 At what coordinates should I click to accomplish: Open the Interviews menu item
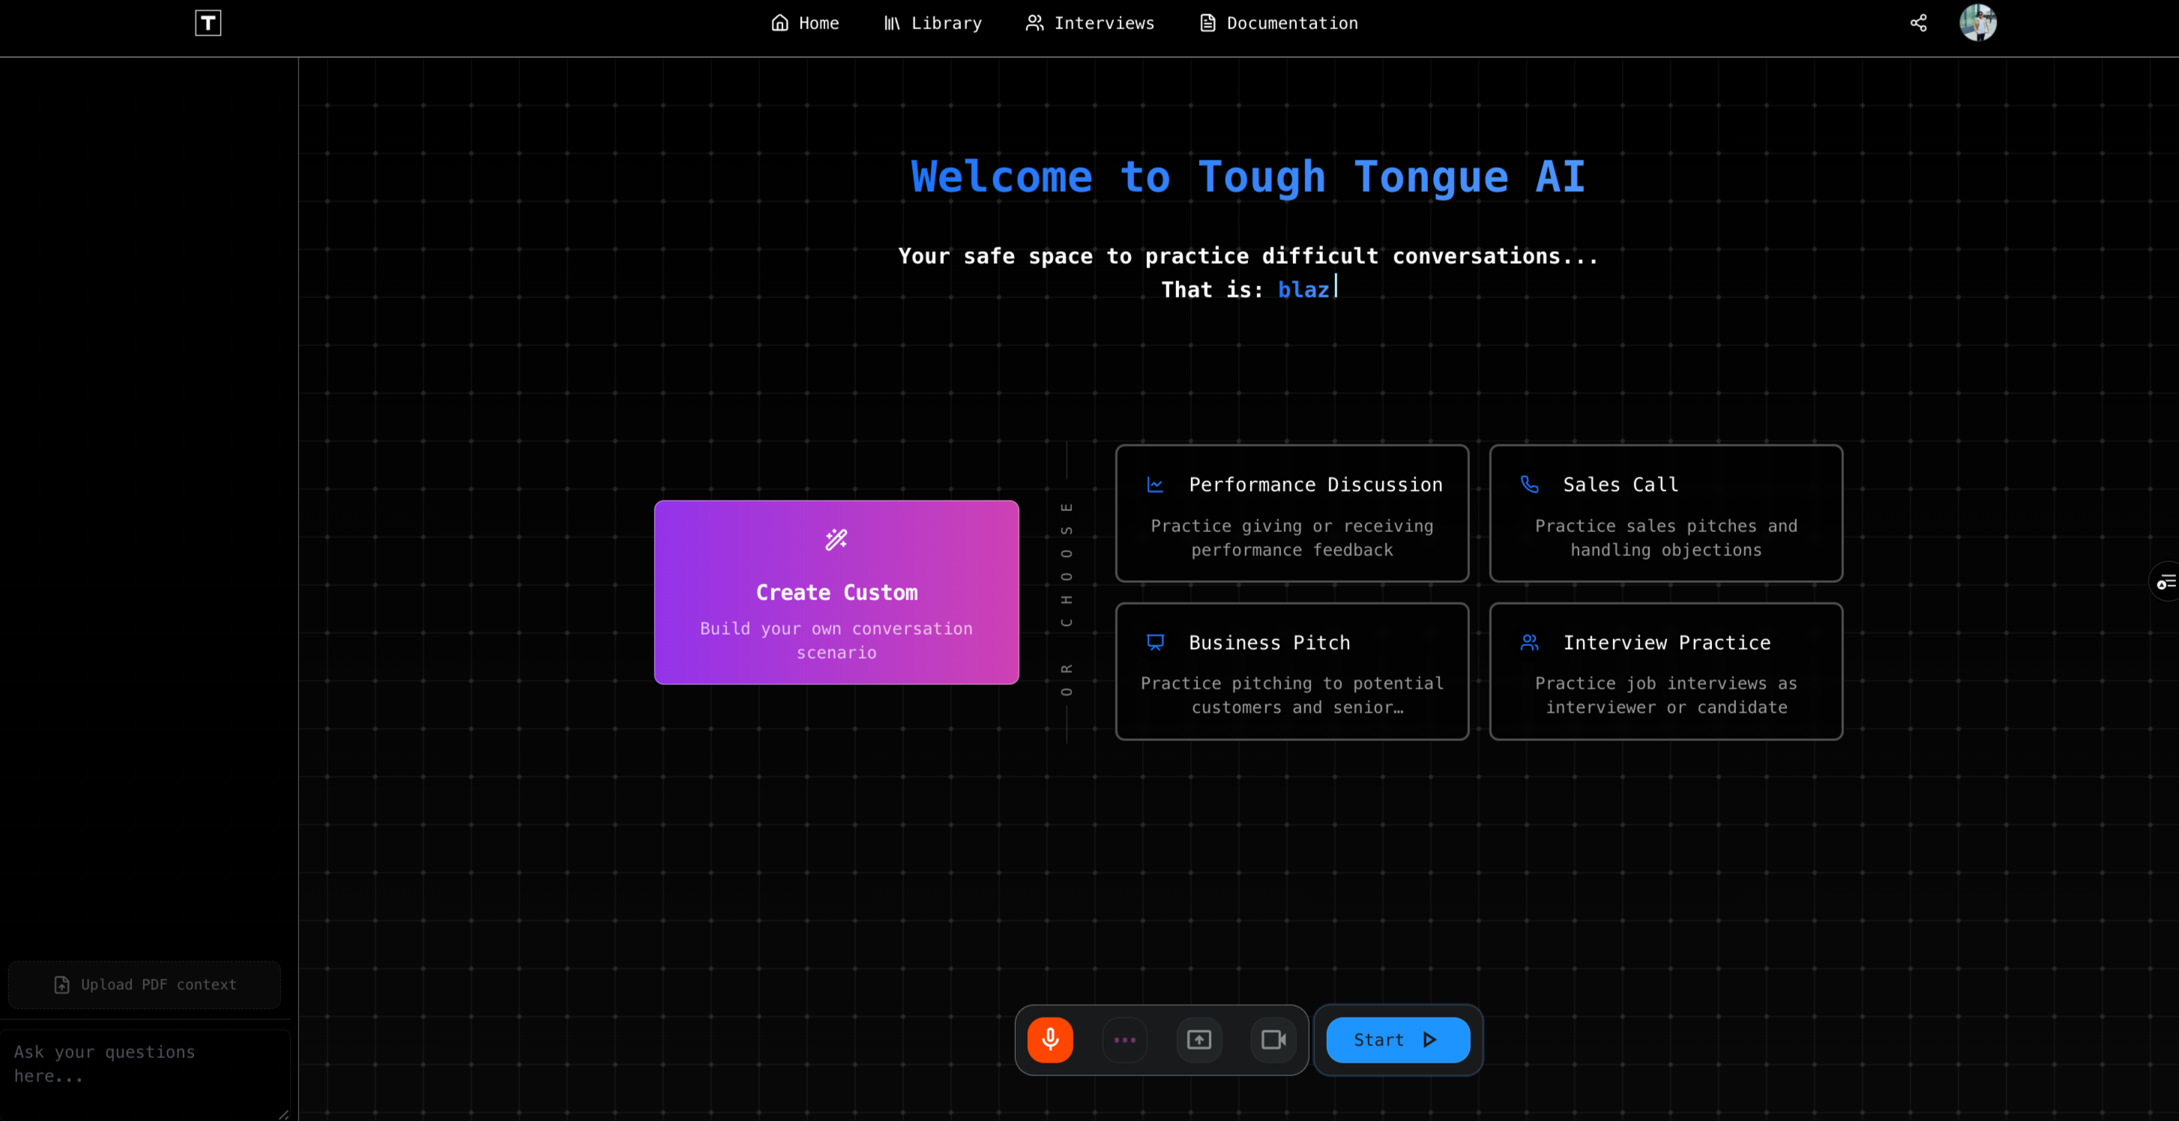pos(1091,22)
